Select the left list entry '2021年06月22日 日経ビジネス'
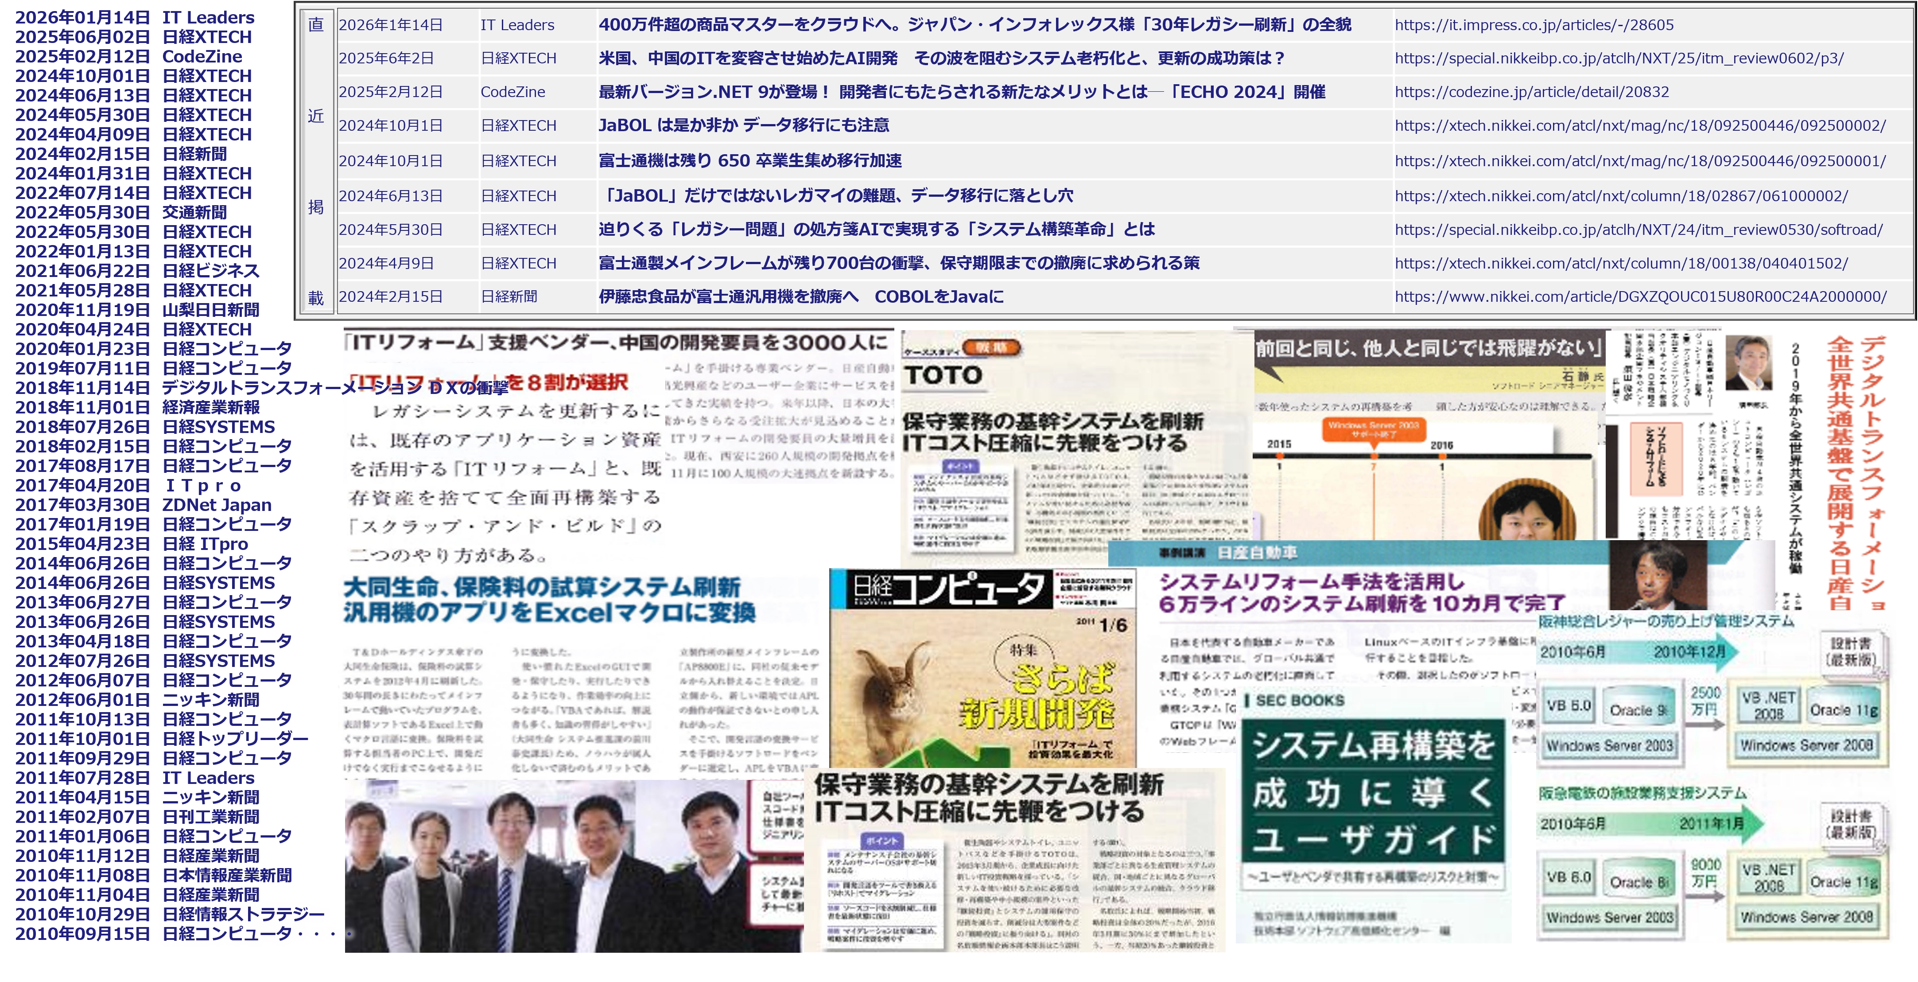 tap(137, 270)
